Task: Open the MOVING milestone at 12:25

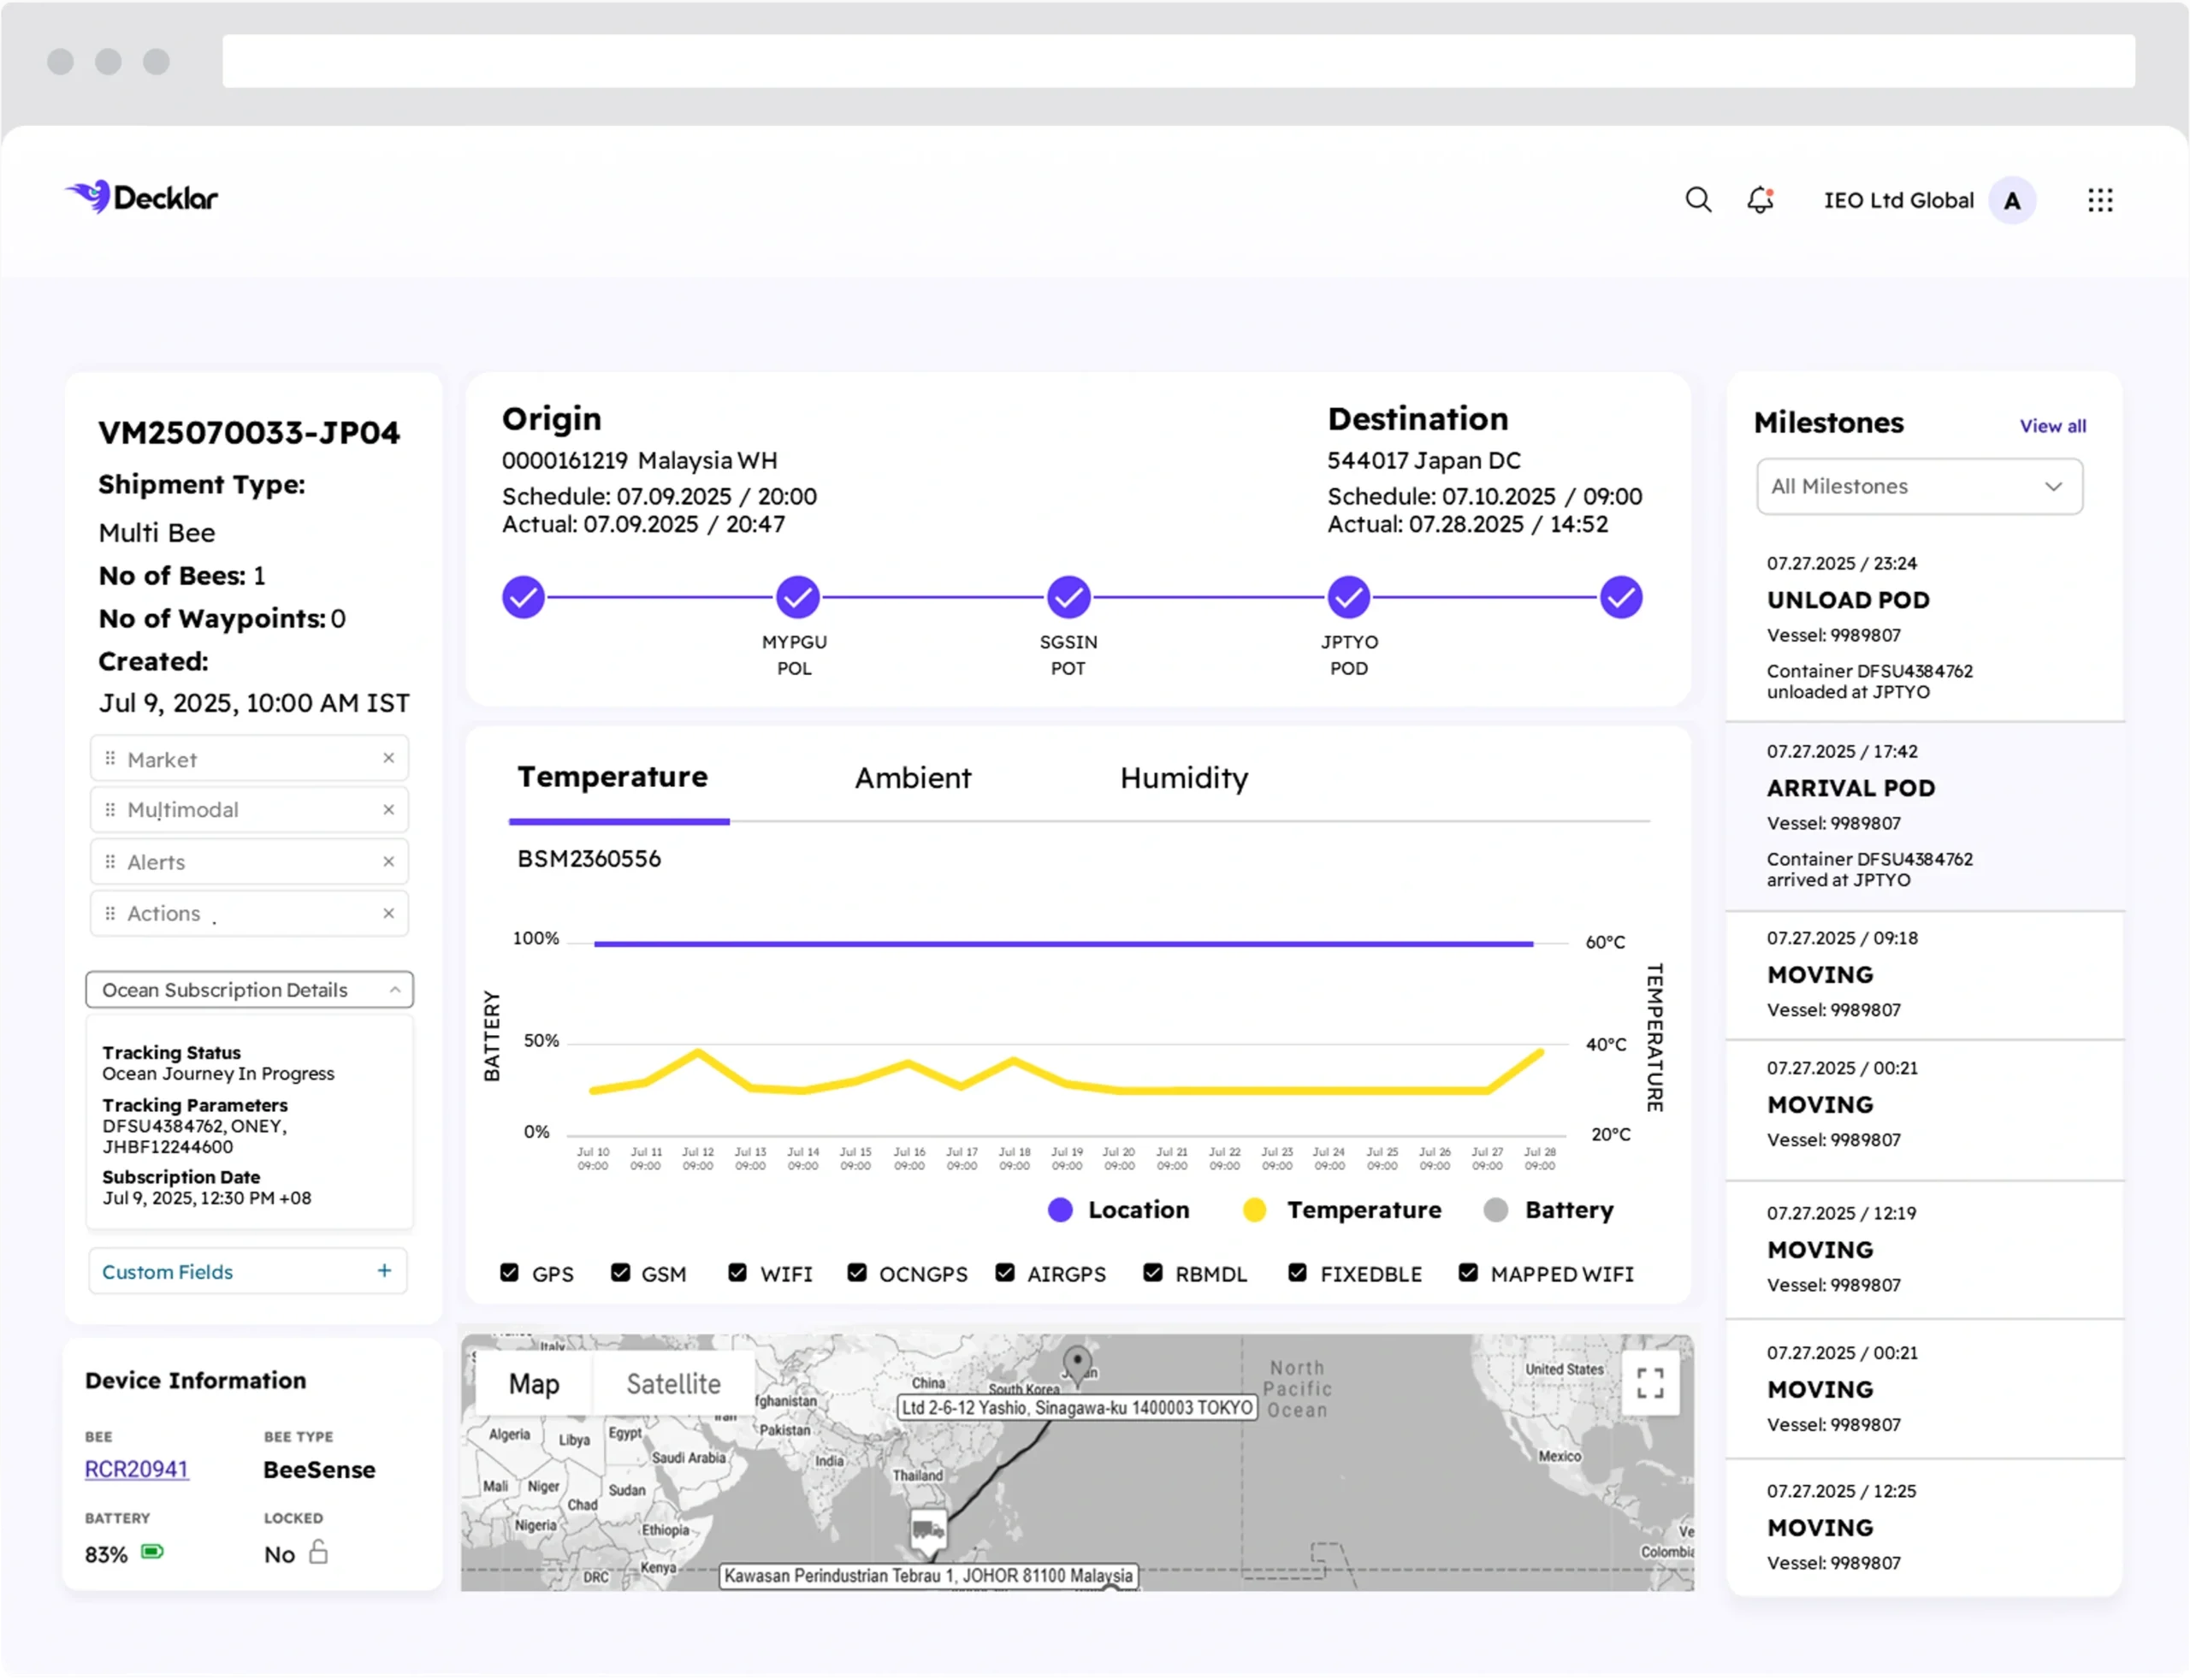Action: click(1923, 1527)
